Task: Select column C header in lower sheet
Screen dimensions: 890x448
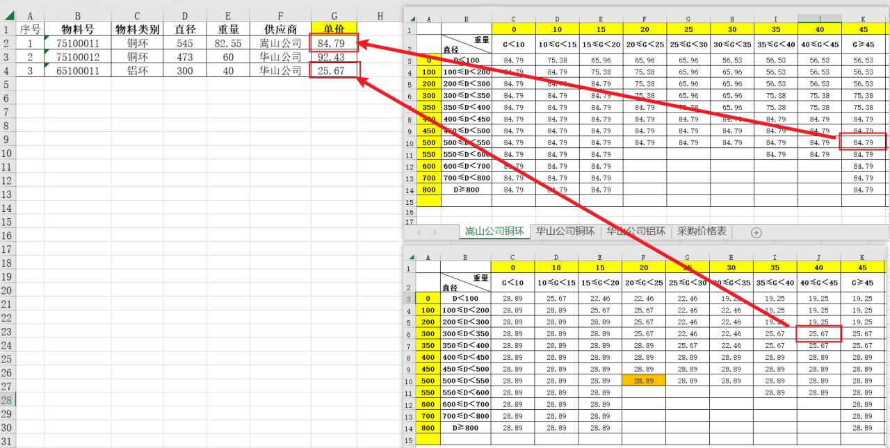Action: click(512, 257)
